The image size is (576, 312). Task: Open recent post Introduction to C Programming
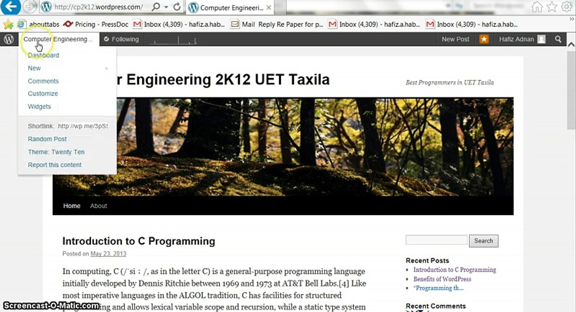[x=454, y=270]
